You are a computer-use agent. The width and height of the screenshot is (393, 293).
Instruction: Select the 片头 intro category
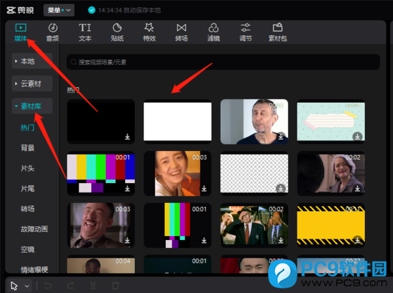28,168
